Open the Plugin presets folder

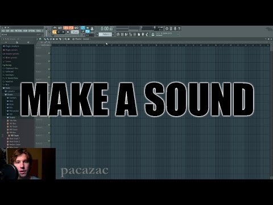(x=10, y=50)
